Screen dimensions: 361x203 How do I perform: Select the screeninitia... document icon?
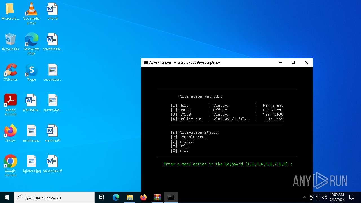(52, 42)
